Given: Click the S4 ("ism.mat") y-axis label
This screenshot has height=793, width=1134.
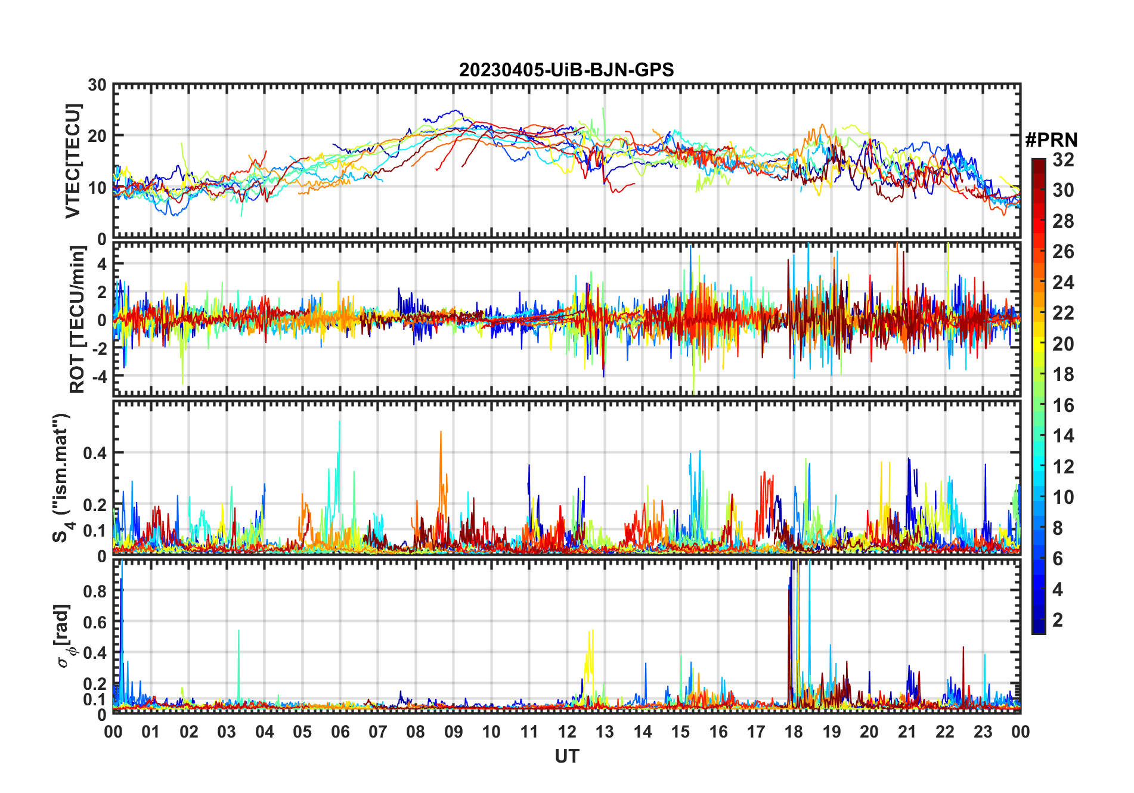Looking at the screenshot, I should pyautogui.click(x=62, y=478).
